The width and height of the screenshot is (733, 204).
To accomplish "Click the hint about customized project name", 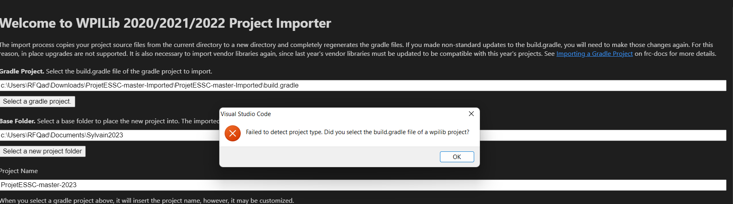I will 147,200.
